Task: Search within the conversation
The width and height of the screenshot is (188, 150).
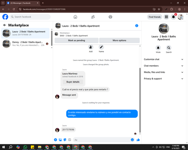Action: [x=169, y=48]
